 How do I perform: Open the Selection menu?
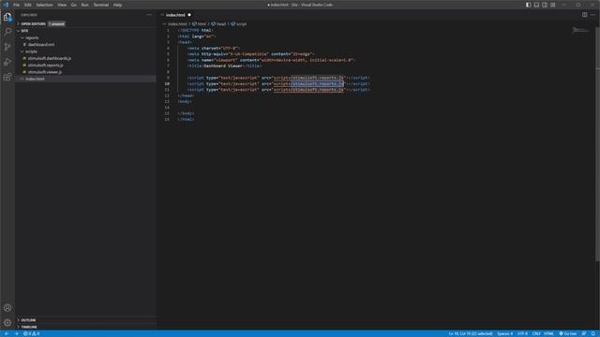(x=44, y=5)
